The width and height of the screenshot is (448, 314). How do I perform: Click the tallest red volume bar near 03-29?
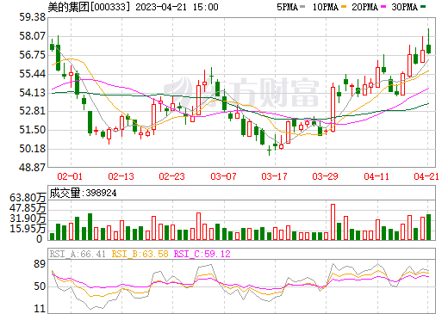[333, 222]
